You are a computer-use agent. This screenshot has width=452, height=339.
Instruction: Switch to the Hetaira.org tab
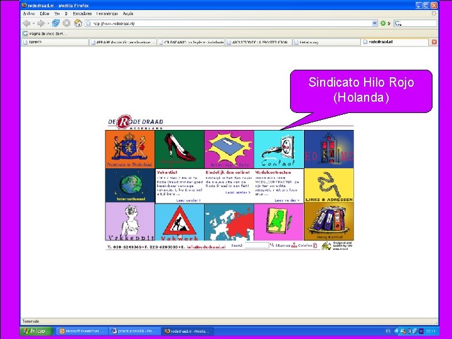click(x=326, y=42)
